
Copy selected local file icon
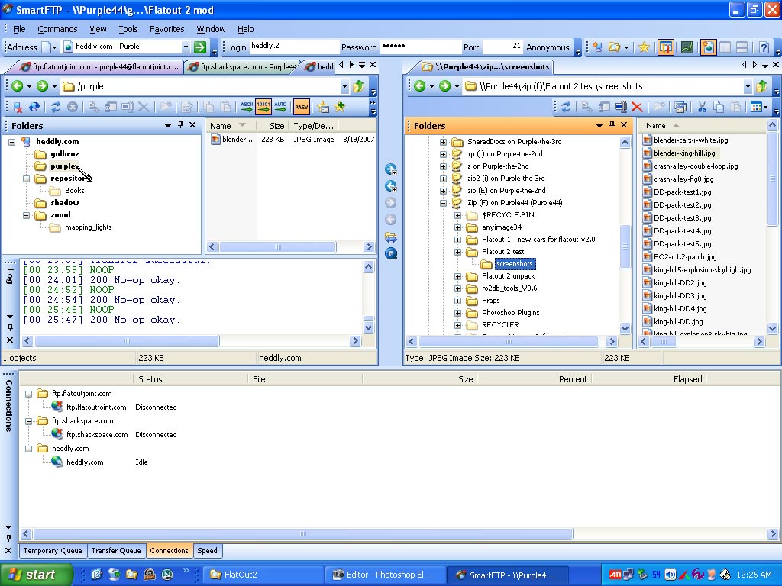coord(719,107)
